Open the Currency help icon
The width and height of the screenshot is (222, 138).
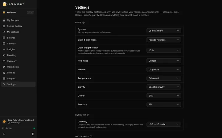[x=88, y=115]
